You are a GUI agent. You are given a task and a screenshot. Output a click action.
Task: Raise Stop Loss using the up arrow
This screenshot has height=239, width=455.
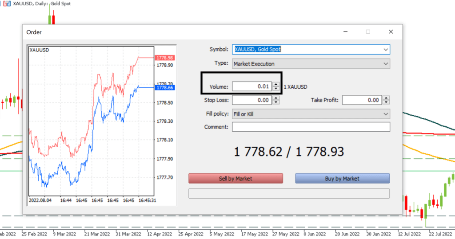tap(276, 98)
